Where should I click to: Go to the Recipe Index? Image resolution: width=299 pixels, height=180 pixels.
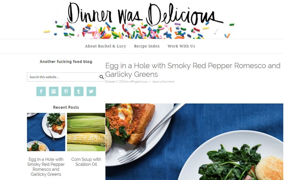[x=147, y=46]
